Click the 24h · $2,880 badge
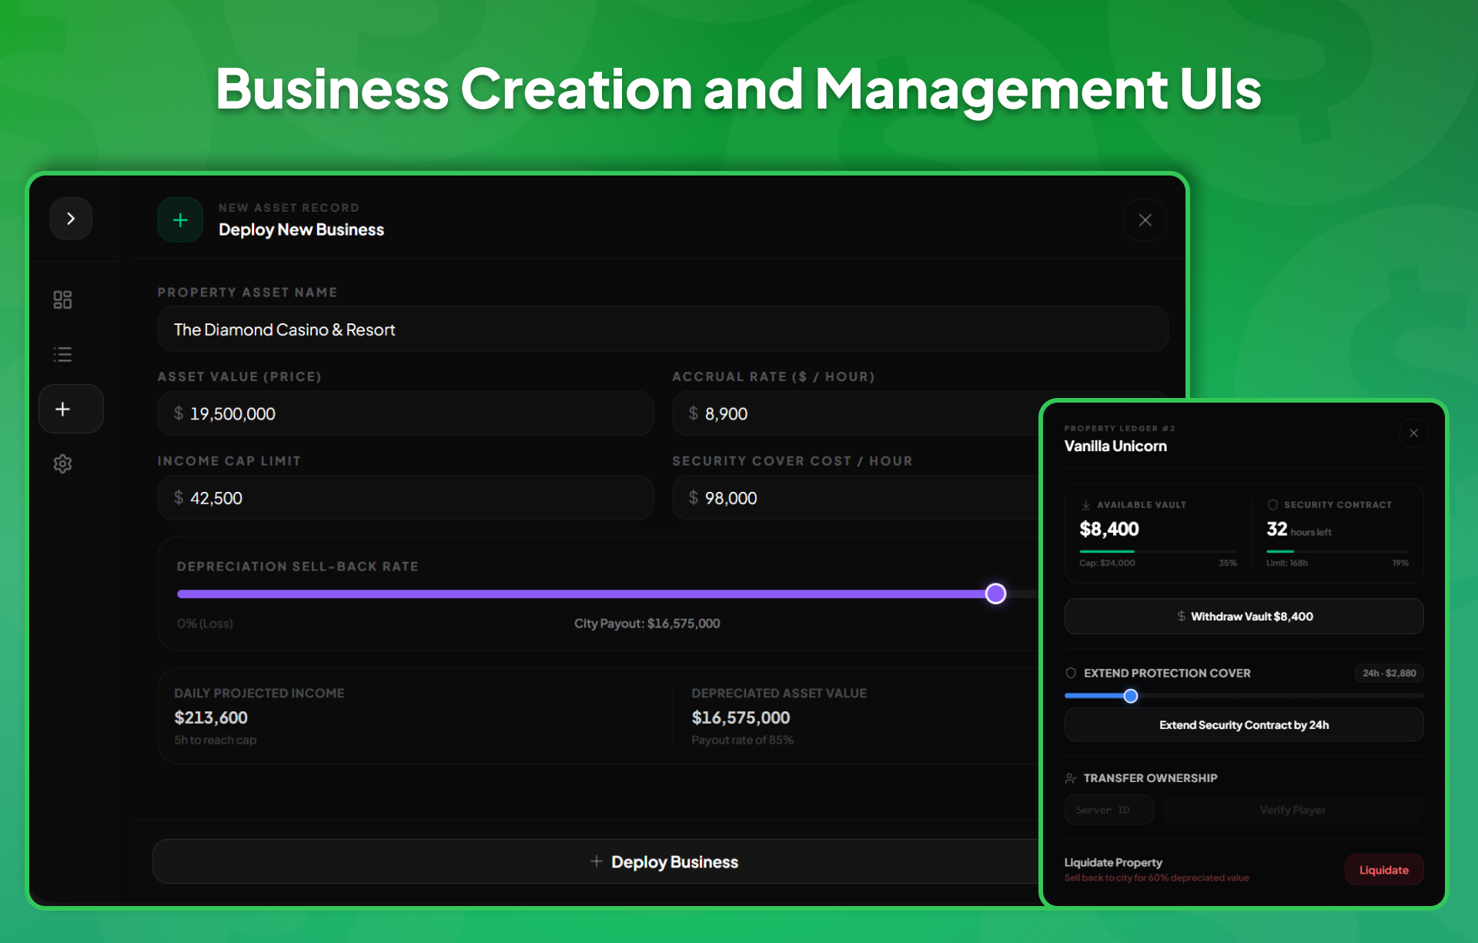 (x=1389, y=673)
